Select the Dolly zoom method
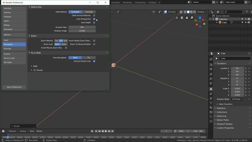 (61, 41)
